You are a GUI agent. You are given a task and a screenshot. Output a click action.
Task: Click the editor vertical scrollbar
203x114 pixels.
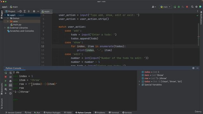click(199, 35)
